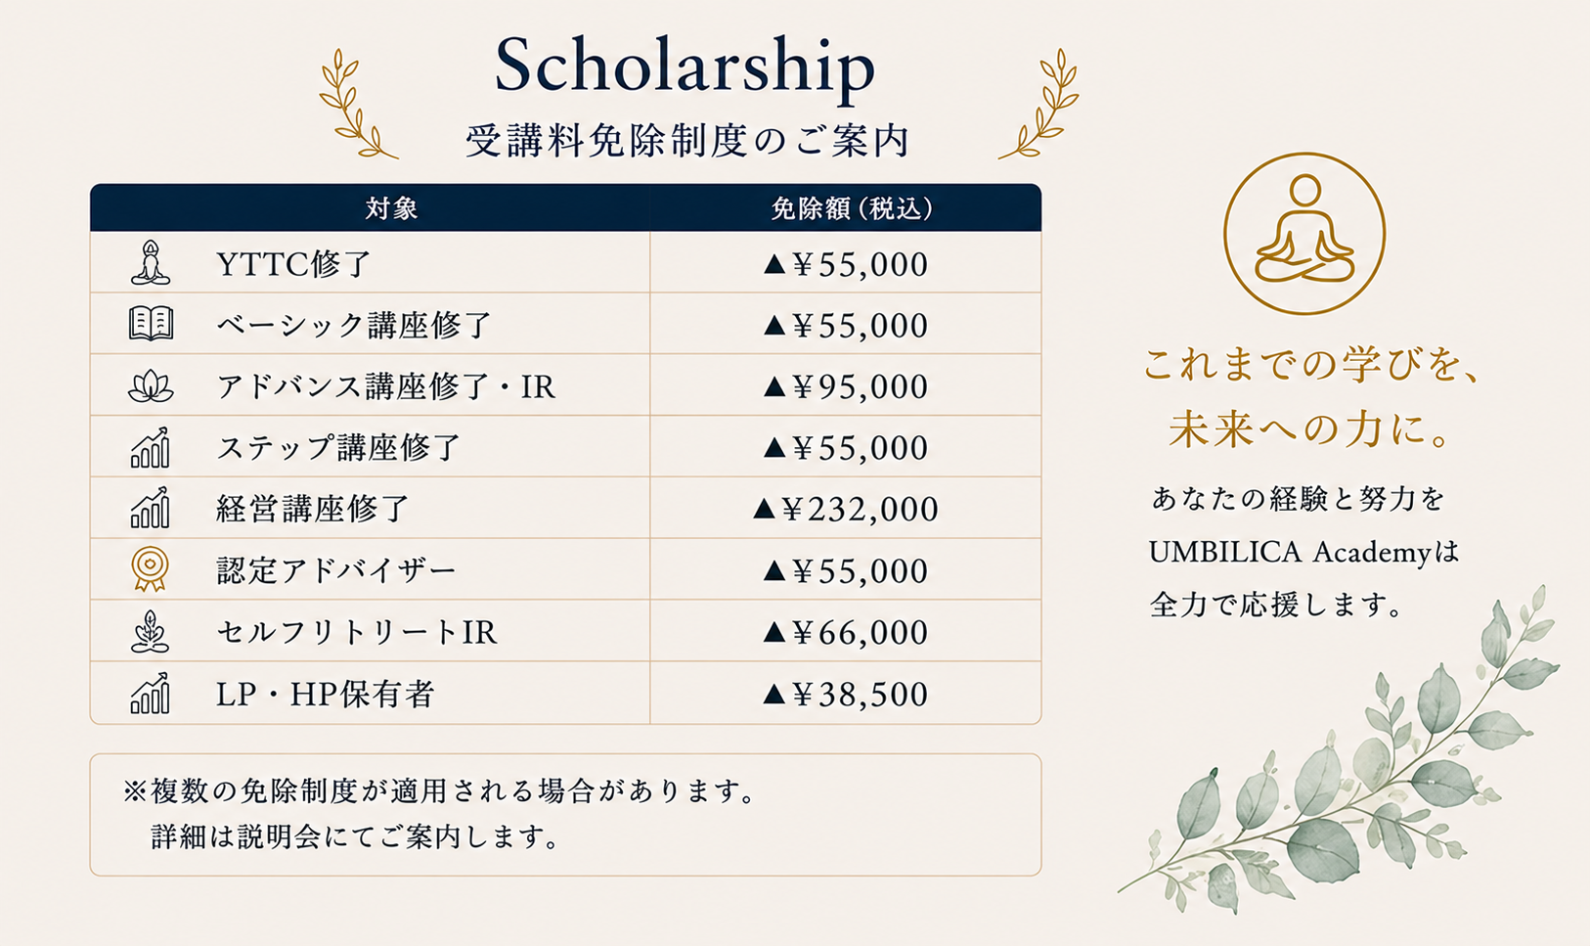Click the large circled meditation logo
Viewport: 1590px width, 946px height.
[x=1304, y=234]
